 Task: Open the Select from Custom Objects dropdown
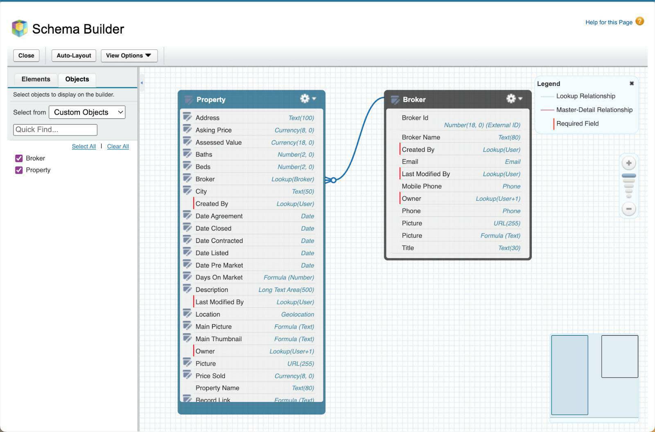87,112
